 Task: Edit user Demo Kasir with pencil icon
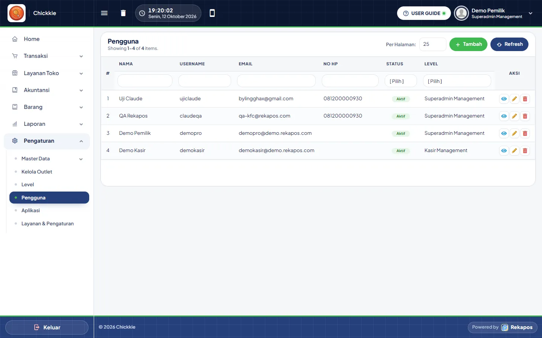tap(514, 151)
